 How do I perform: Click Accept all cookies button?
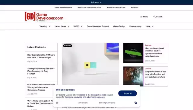128,93
